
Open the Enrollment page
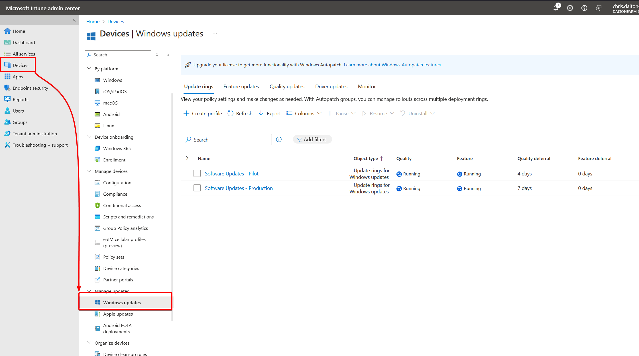[114, 160]
